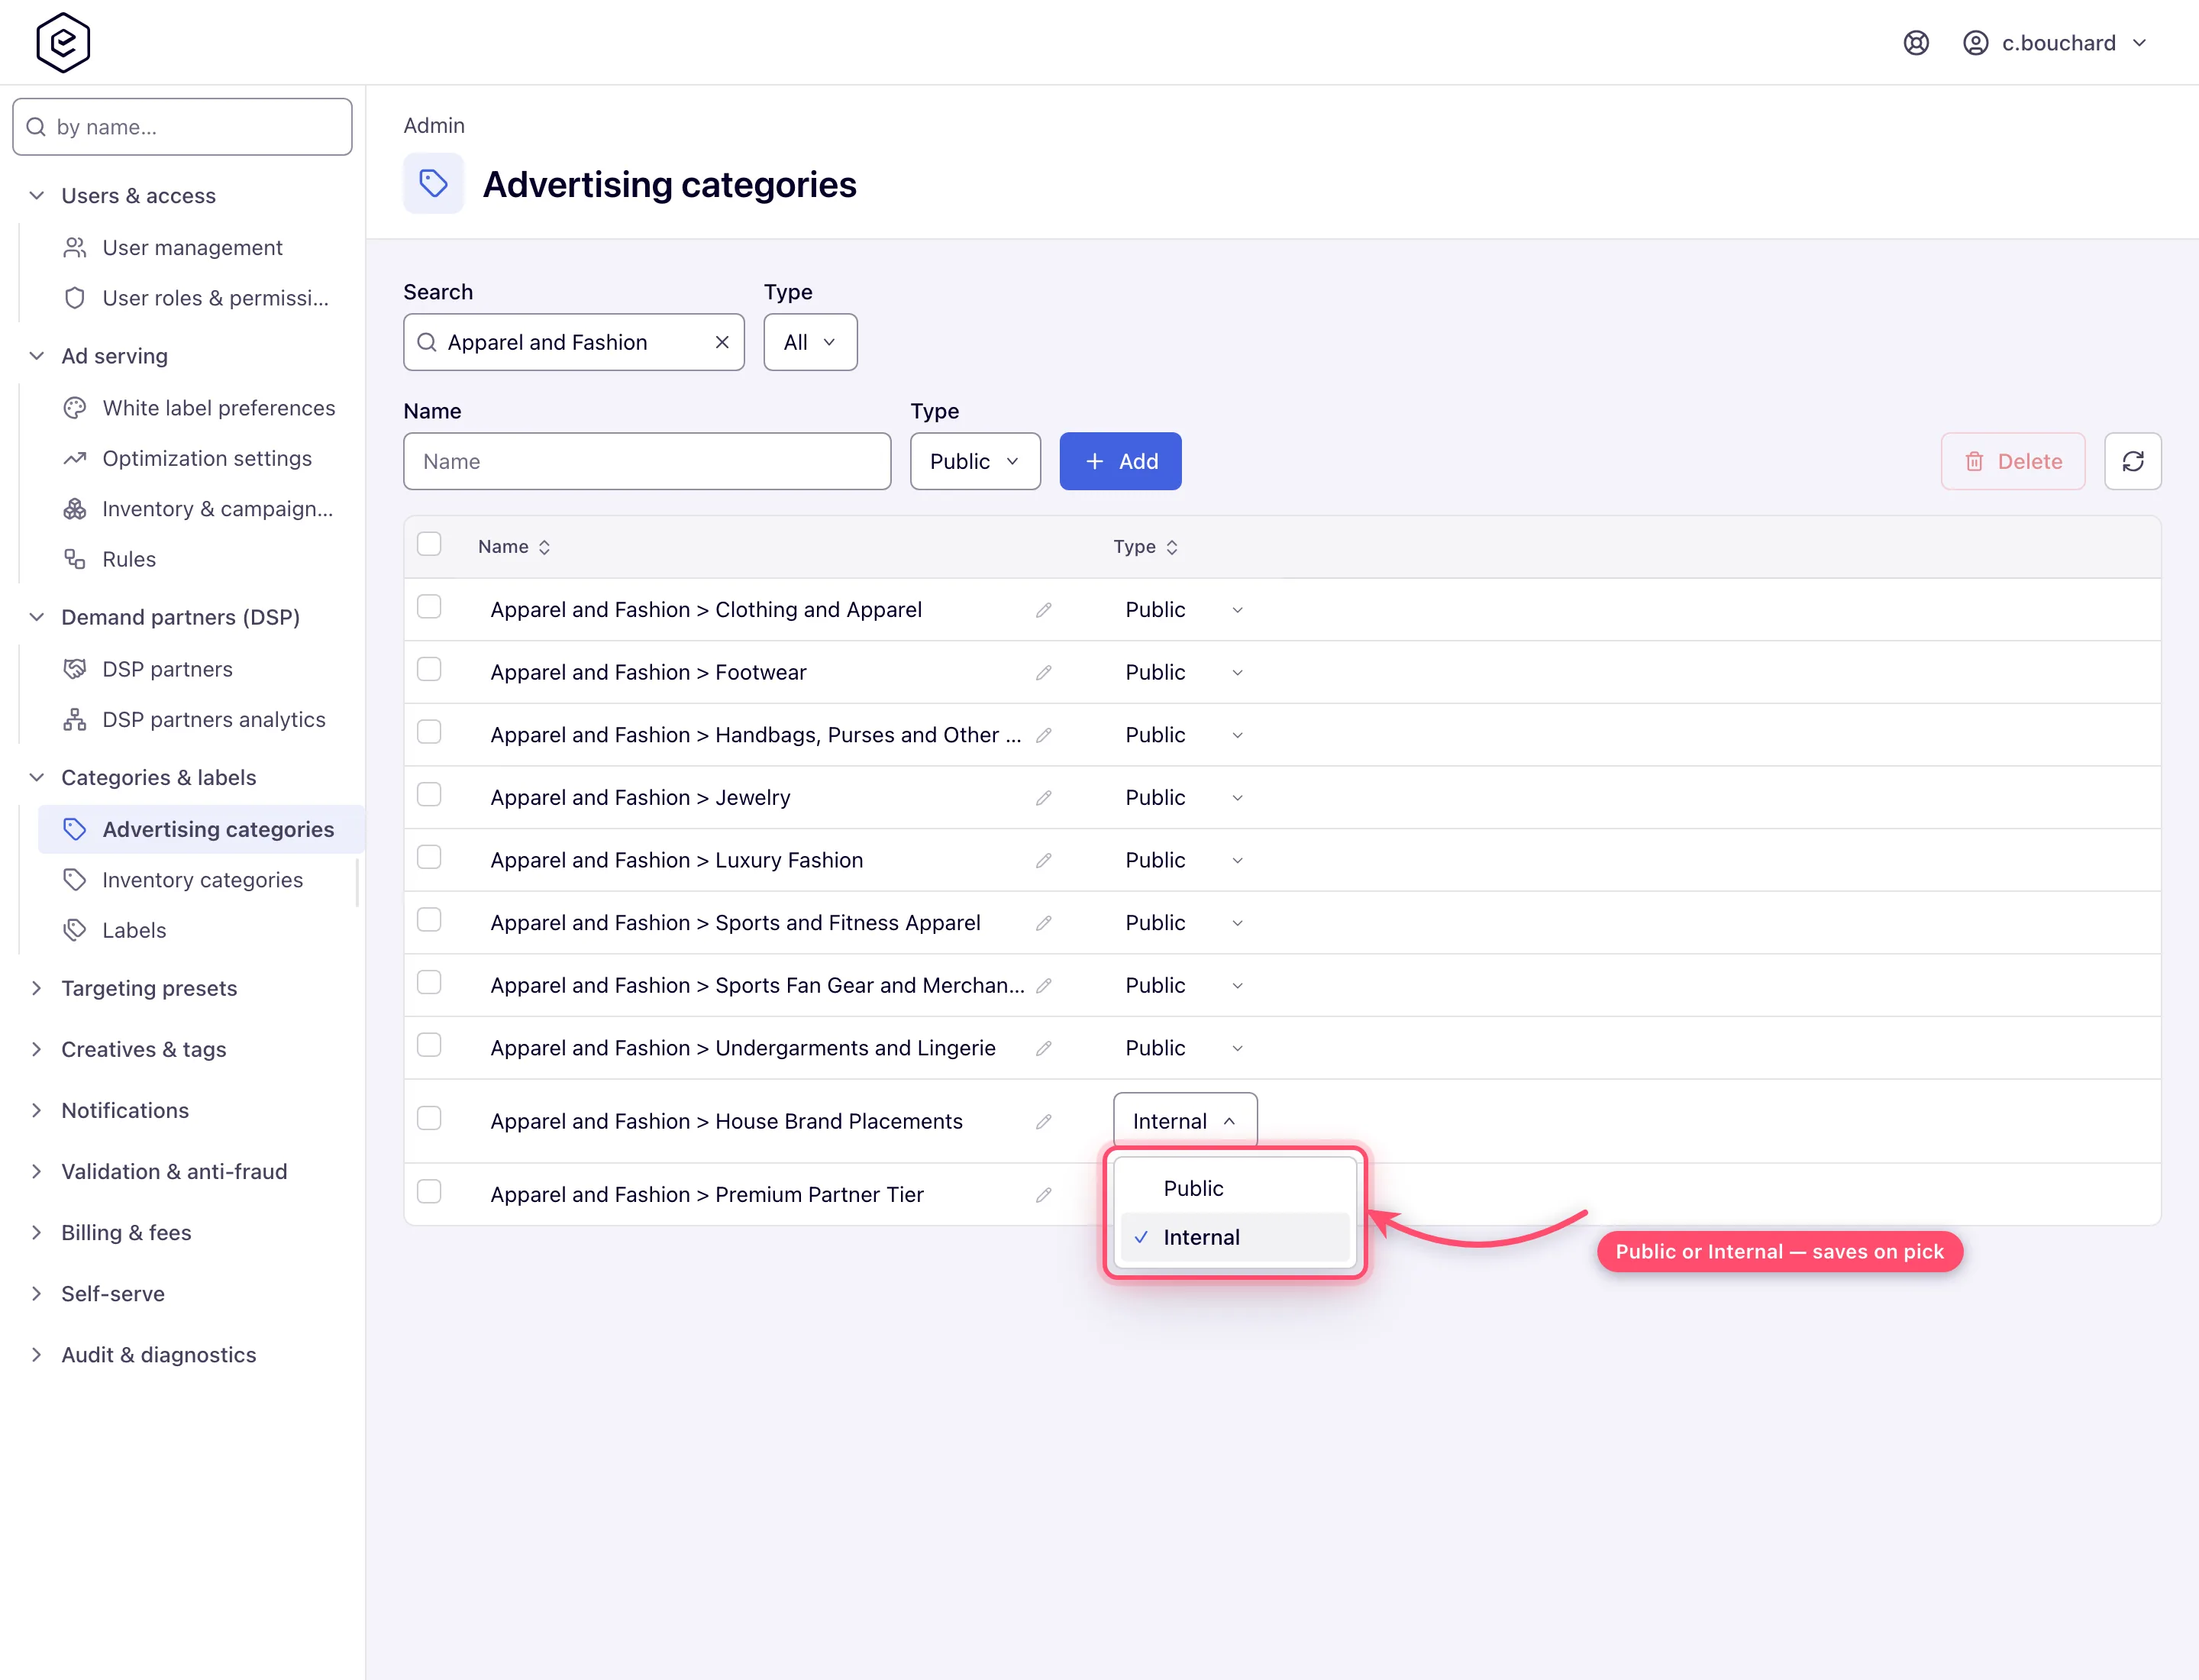Click the edit pencil on Jewelry row
The width and height of the screenshot is (2199, 1680).
coord(1043,798)
